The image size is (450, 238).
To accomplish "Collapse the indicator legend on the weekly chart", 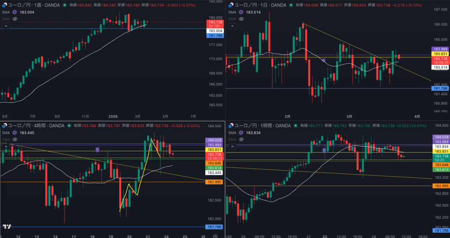I will (6, 26).
